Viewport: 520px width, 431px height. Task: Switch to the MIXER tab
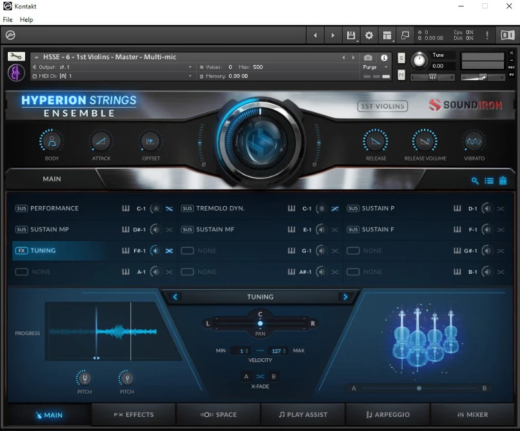click(x=472, y=414)
